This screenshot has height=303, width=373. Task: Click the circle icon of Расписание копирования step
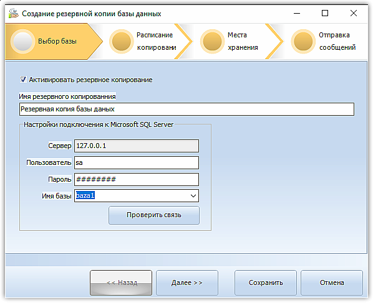122,41
